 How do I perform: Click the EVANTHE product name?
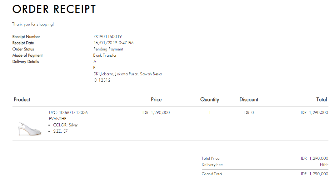point(58,119)
